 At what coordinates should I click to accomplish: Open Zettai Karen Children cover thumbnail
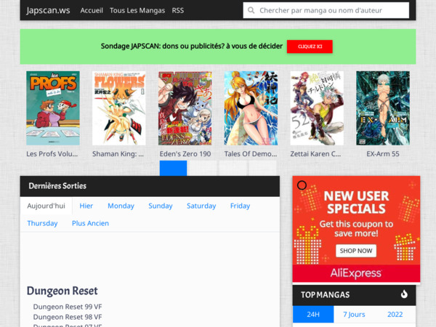tap(317, 108)
